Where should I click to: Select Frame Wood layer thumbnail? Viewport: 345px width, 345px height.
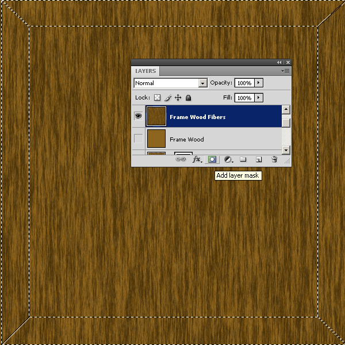coord(156,139)
